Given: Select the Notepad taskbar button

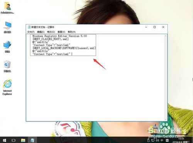Looking at the screenshot, I should [32, 140].
